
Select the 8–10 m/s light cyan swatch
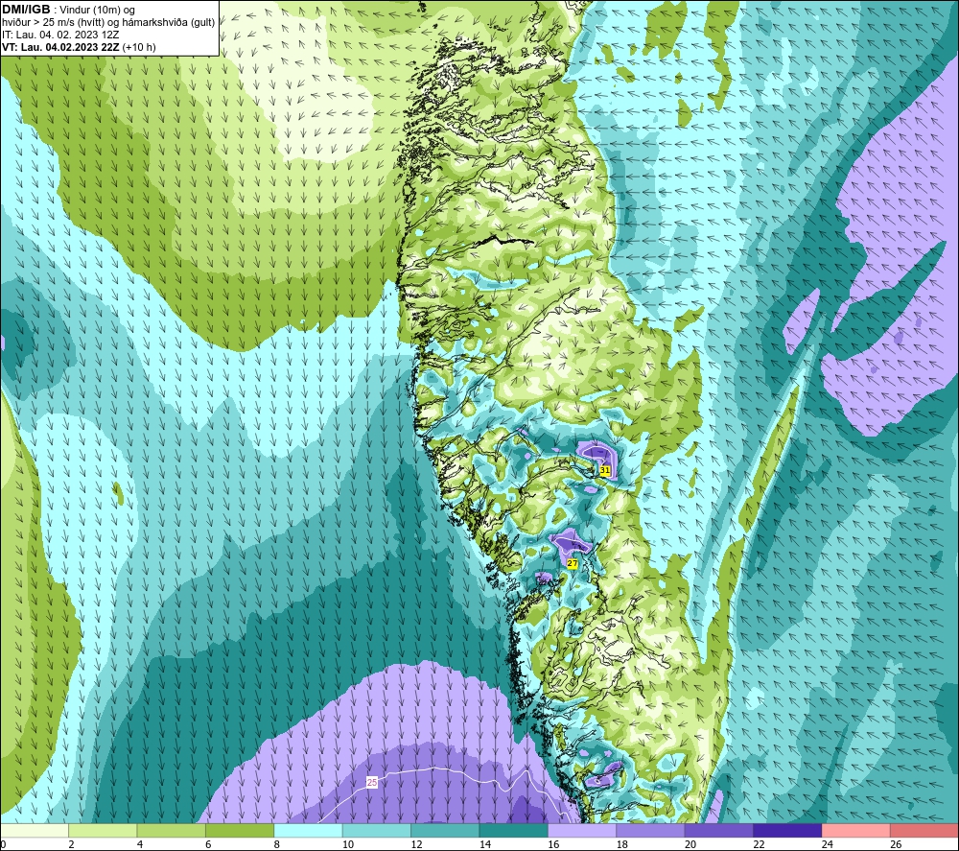pos(308,830)
